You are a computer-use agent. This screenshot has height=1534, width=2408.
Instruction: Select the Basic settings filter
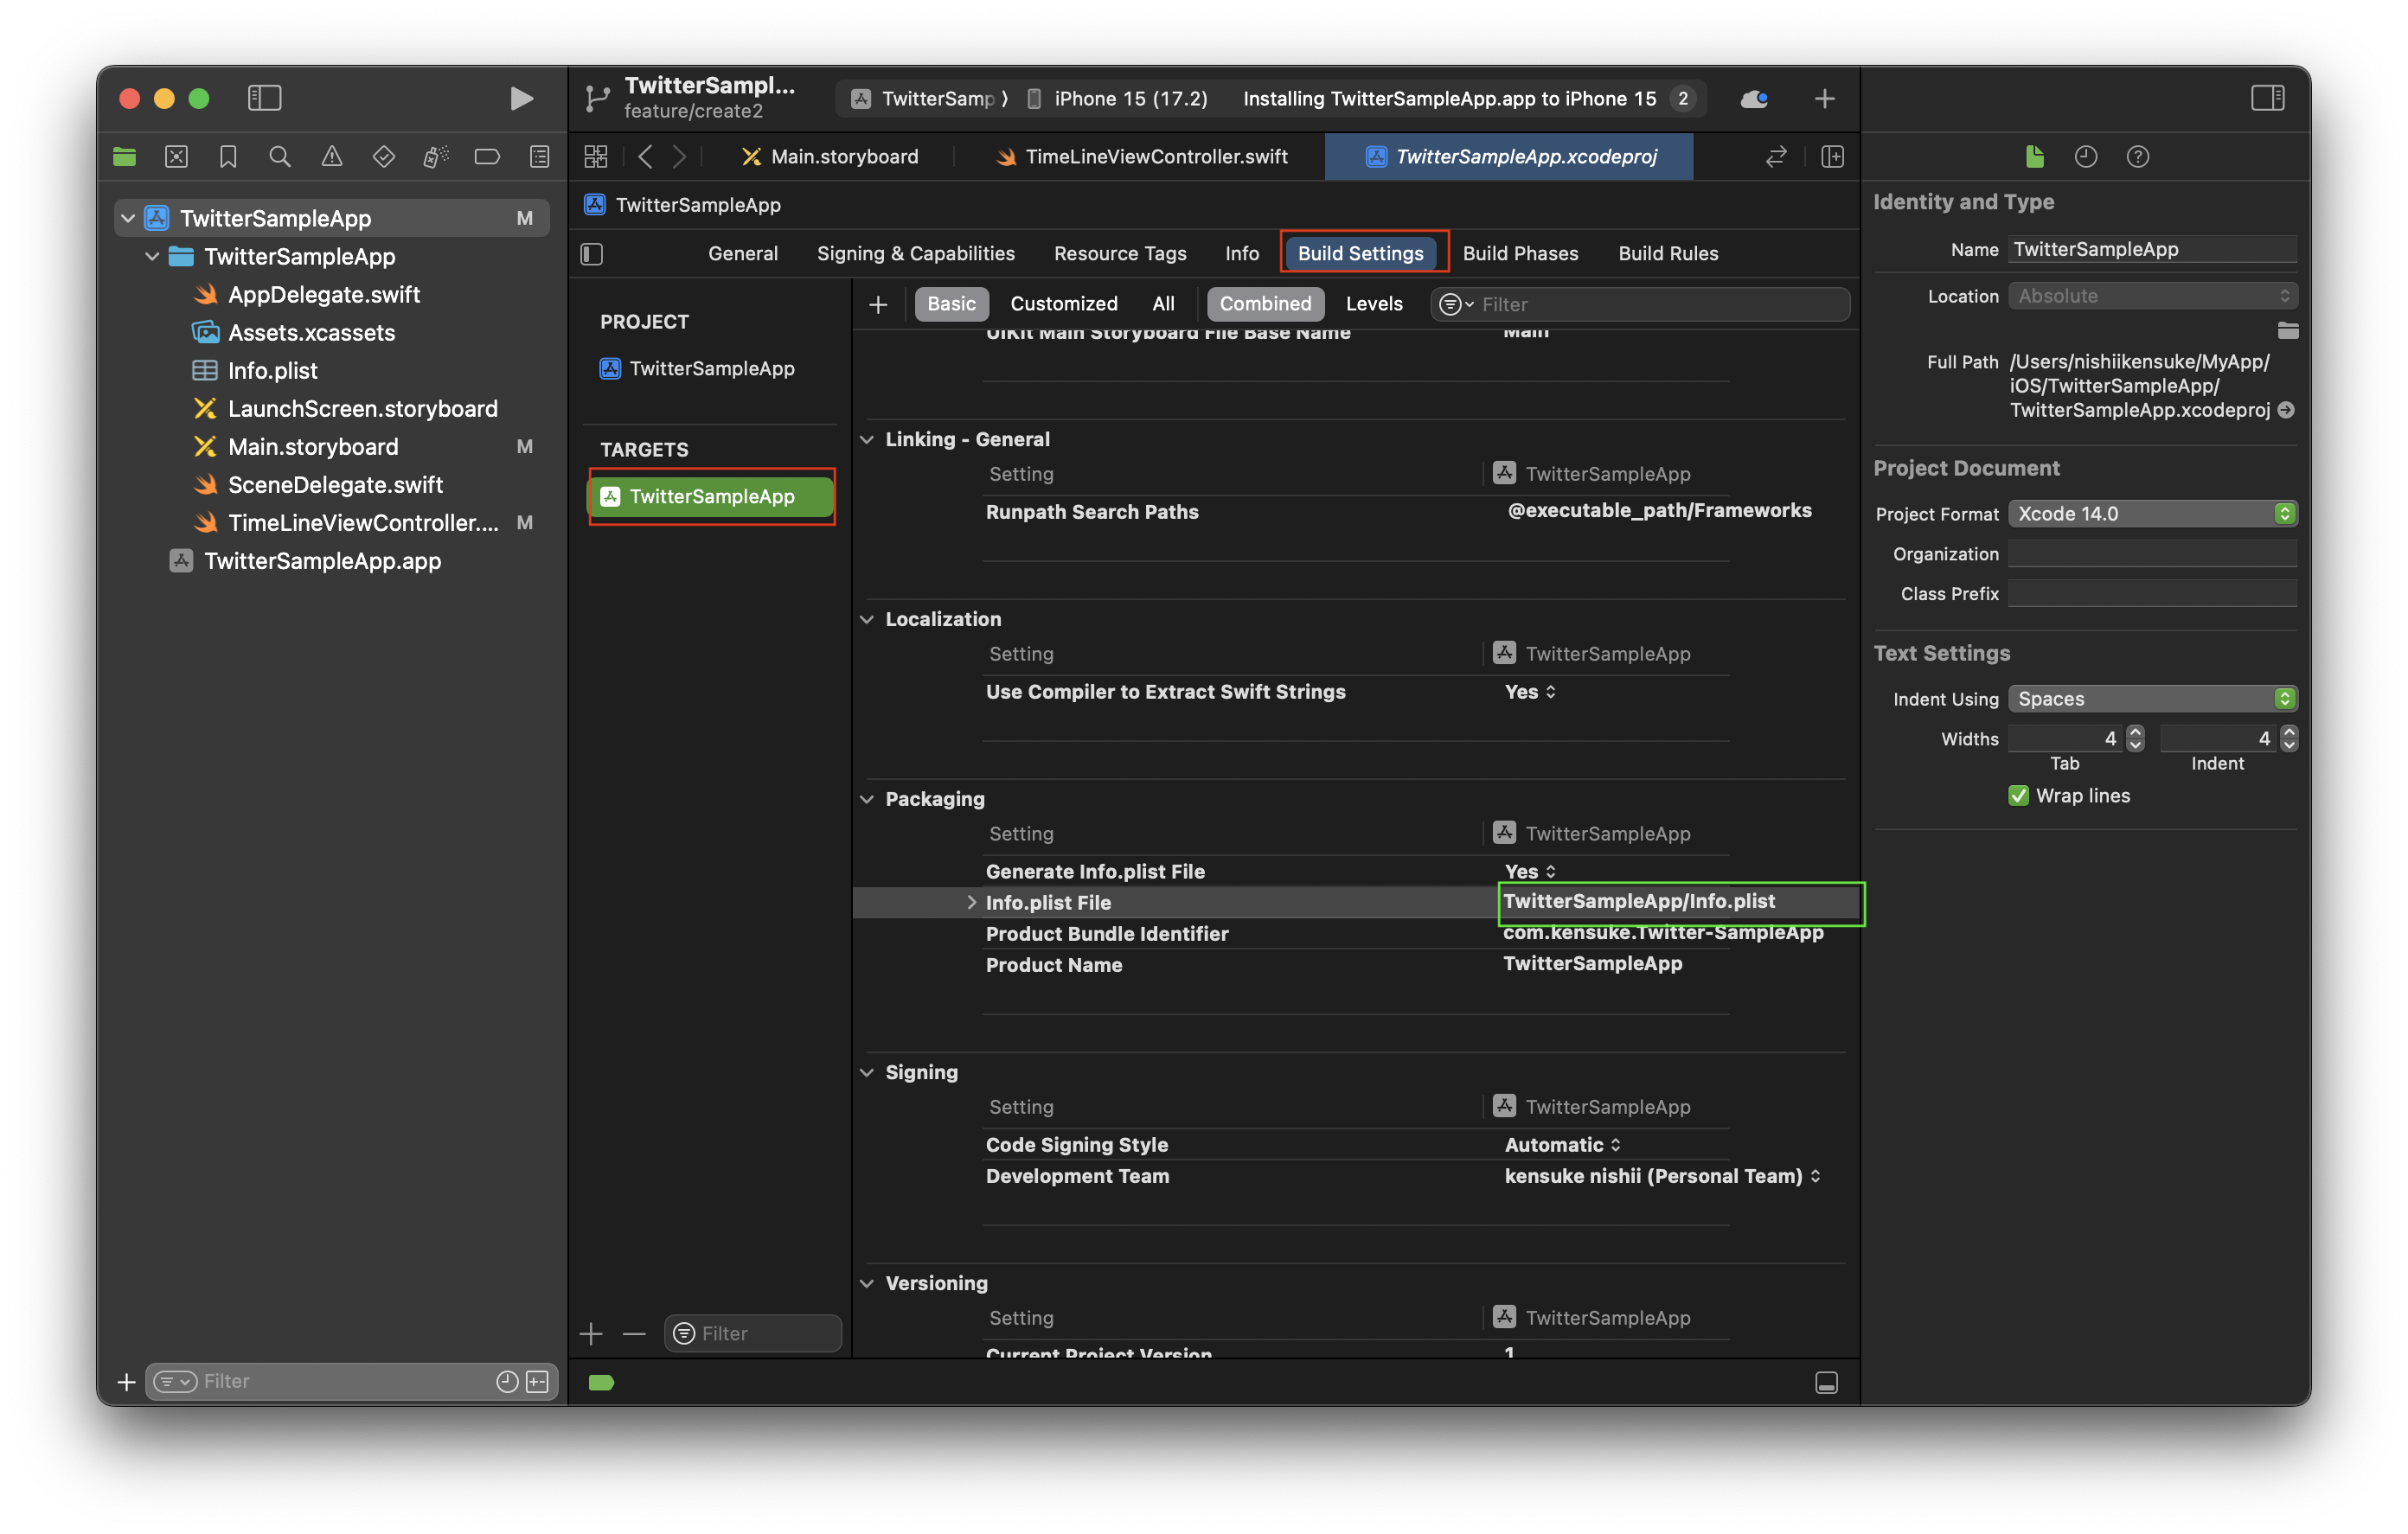(x=951, y=304)
